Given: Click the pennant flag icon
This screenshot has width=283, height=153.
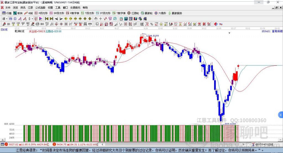Looking at the screenshot, I should click(x=41, y=19).
